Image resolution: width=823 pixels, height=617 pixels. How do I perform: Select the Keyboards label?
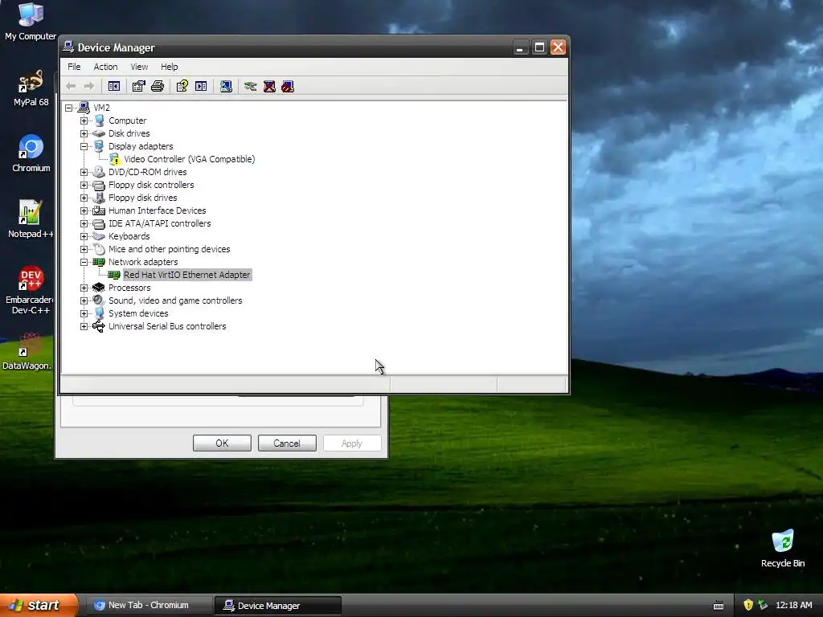[x=129, y=236]
